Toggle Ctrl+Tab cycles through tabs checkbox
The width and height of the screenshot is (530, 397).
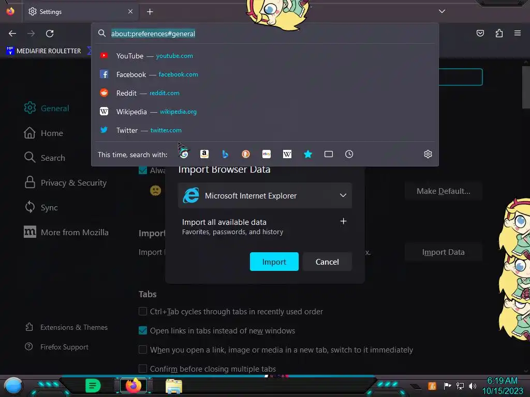[143, 311]
